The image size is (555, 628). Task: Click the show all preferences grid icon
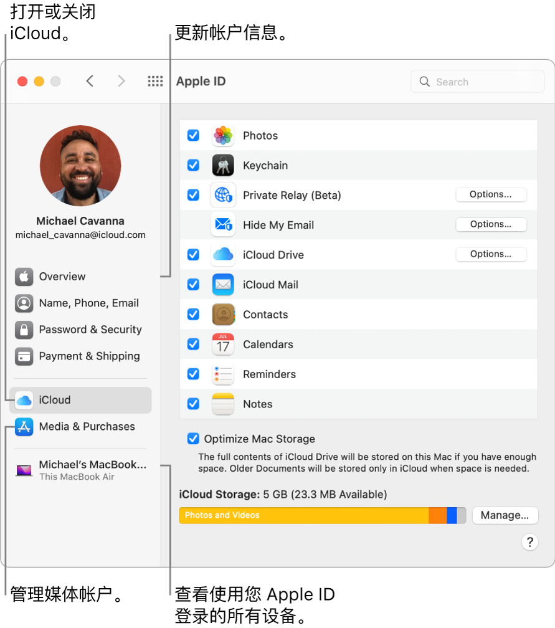coord(155,81)
